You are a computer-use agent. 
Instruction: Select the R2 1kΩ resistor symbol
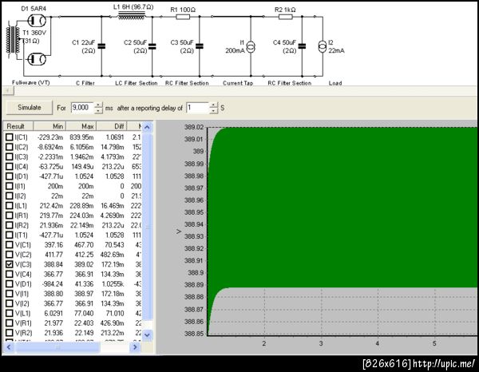point(285,17)
